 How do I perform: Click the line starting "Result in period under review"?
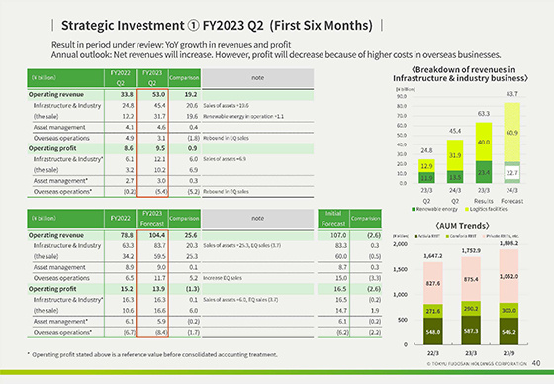pos(171,45)
